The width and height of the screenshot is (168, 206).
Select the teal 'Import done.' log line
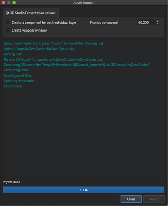pyautogui.click(x=13, y=86)
